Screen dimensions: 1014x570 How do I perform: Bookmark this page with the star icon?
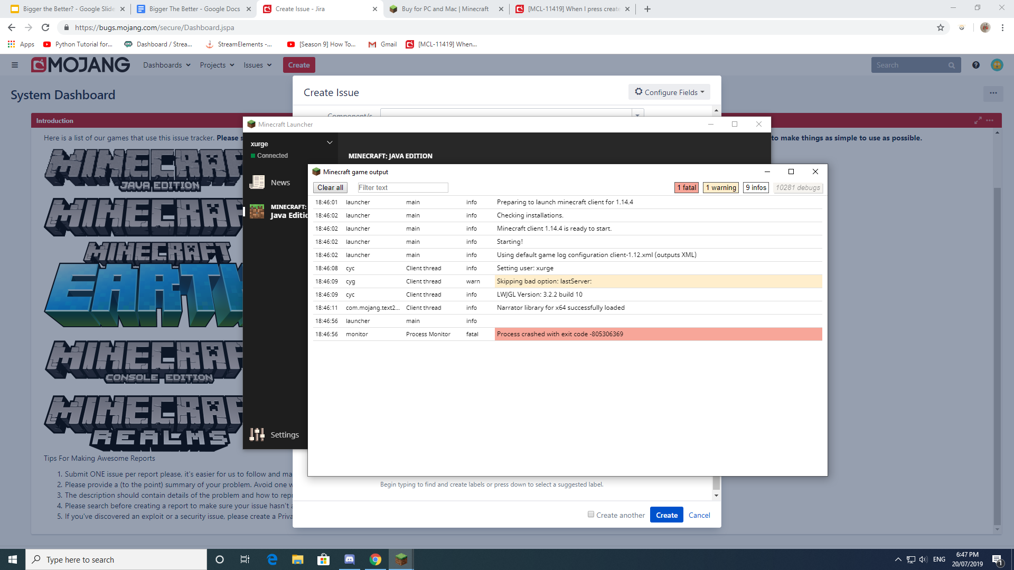941,27
